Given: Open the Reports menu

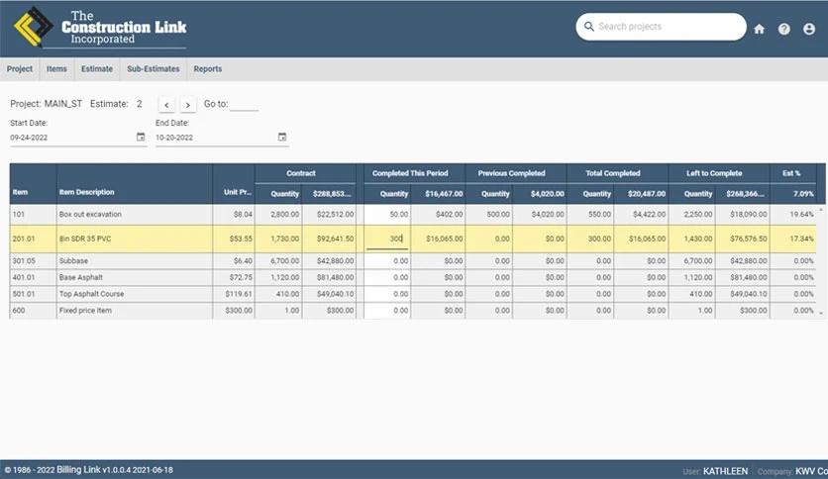Looking at the screenshot, I should pos(208,69).
